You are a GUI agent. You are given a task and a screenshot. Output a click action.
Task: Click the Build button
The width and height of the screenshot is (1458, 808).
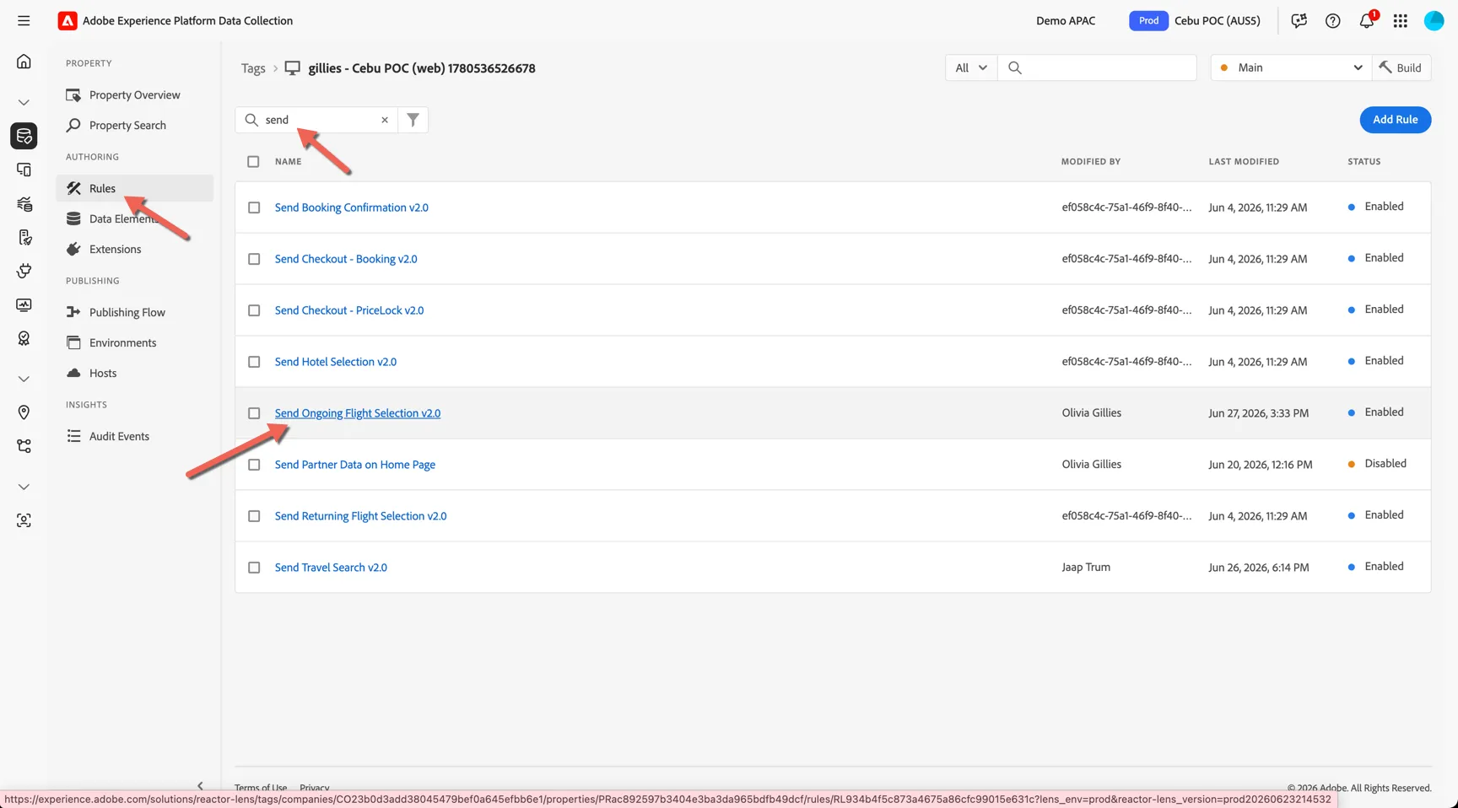[x=1401, y=67]
